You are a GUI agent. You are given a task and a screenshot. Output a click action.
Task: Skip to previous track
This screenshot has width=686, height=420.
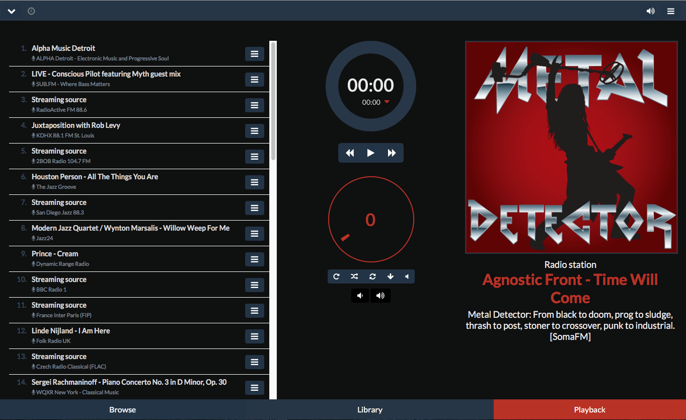[350, 153]
